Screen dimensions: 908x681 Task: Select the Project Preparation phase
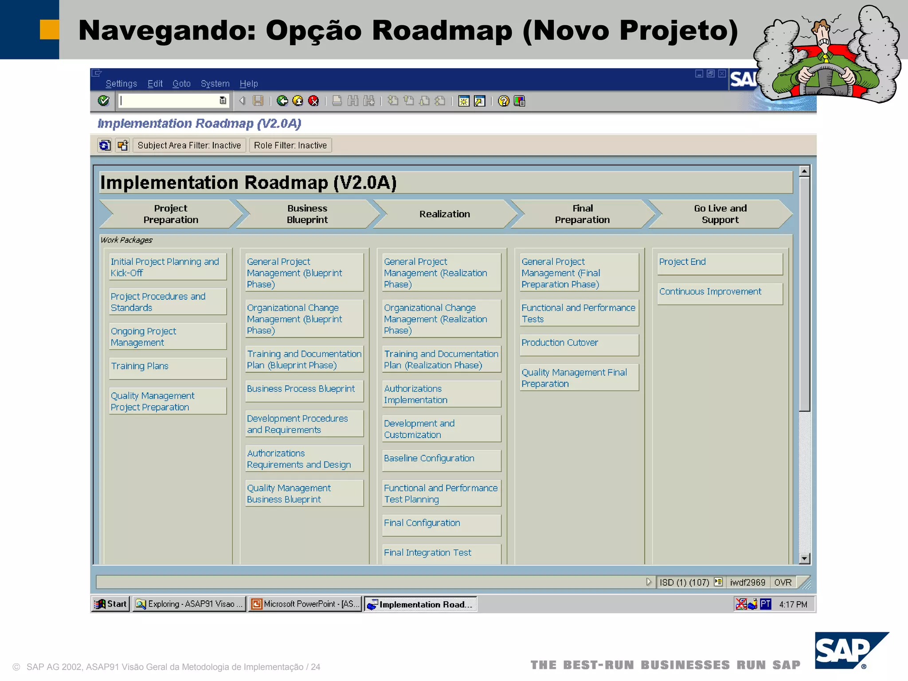point(171,214)
